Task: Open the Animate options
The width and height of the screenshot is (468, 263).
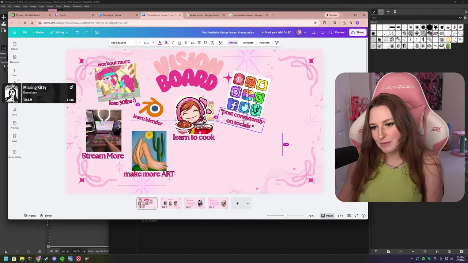Action: click(x=248, y=43)
